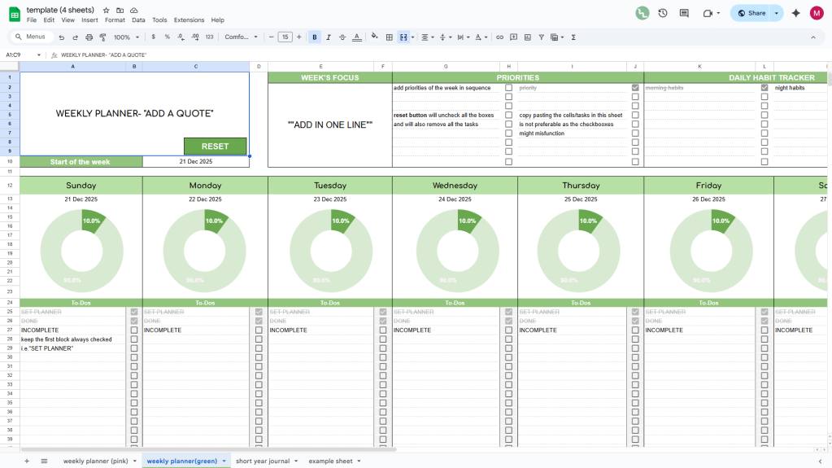This screenshot has height=468, width=832.
Task: Uncheck Monday's SET PLANNER checkbox
Action: 259,312
